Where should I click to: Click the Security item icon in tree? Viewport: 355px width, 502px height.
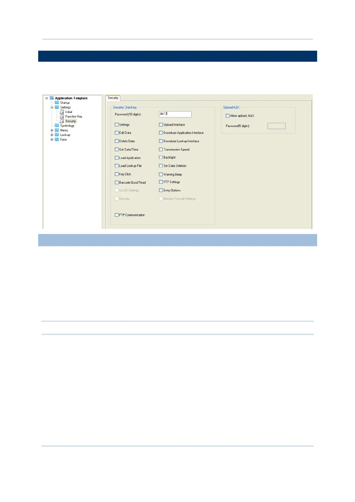click(62, 121)
